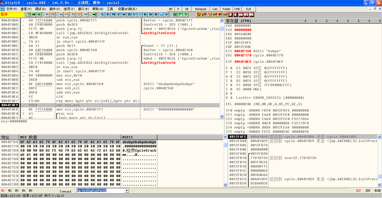The image size is (382, 198).
Task: Run the program with the play icon
Action: (x=48, y=14)
